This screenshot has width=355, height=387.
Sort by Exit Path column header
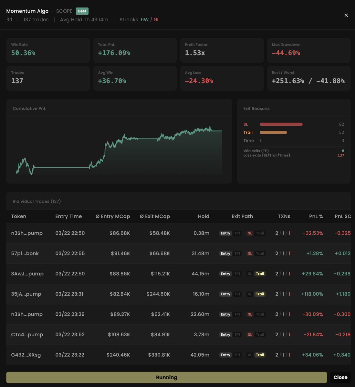[x=242, y=216]
